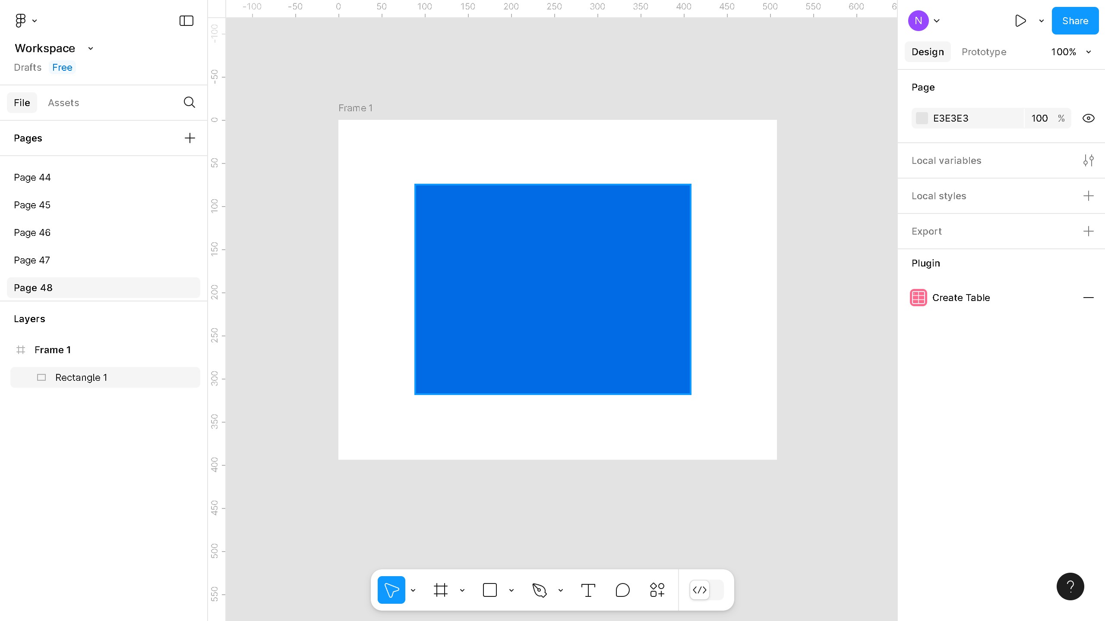
Task: Open the Create Table plugin
Action: pyautogui.click(x=961, y=298)
